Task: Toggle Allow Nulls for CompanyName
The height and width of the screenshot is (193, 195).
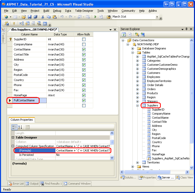Action: [84, 44]
